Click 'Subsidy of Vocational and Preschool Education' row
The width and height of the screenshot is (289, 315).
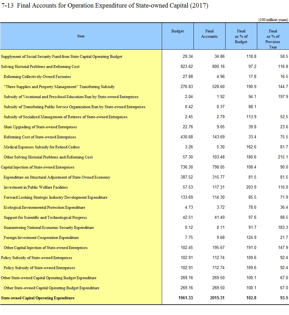pyautogui.click(x=71, y=97)
